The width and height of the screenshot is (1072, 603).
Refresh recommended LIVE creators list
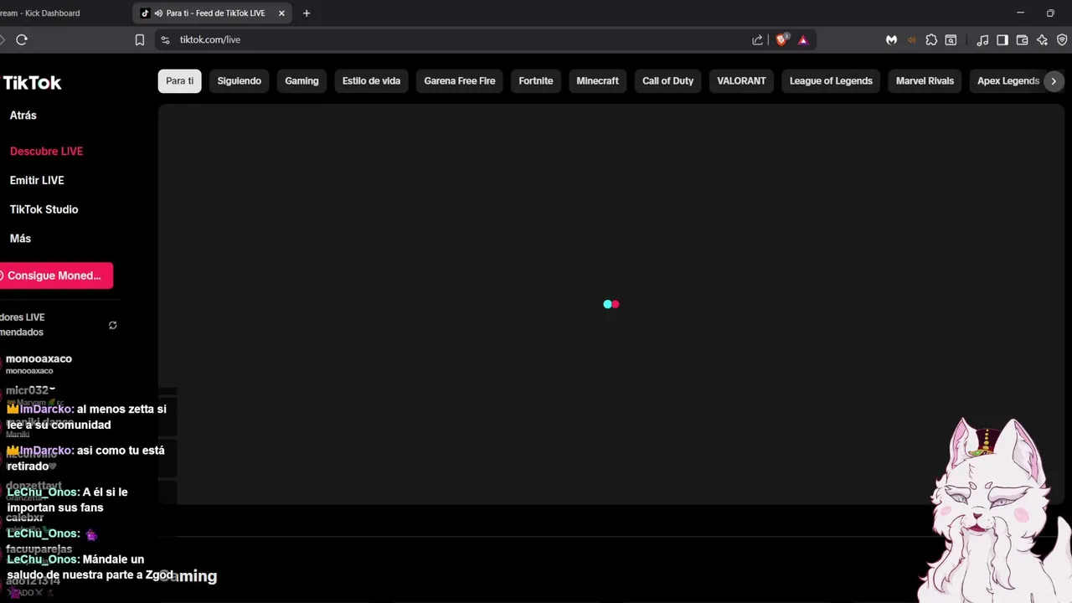tap(113, 325)
